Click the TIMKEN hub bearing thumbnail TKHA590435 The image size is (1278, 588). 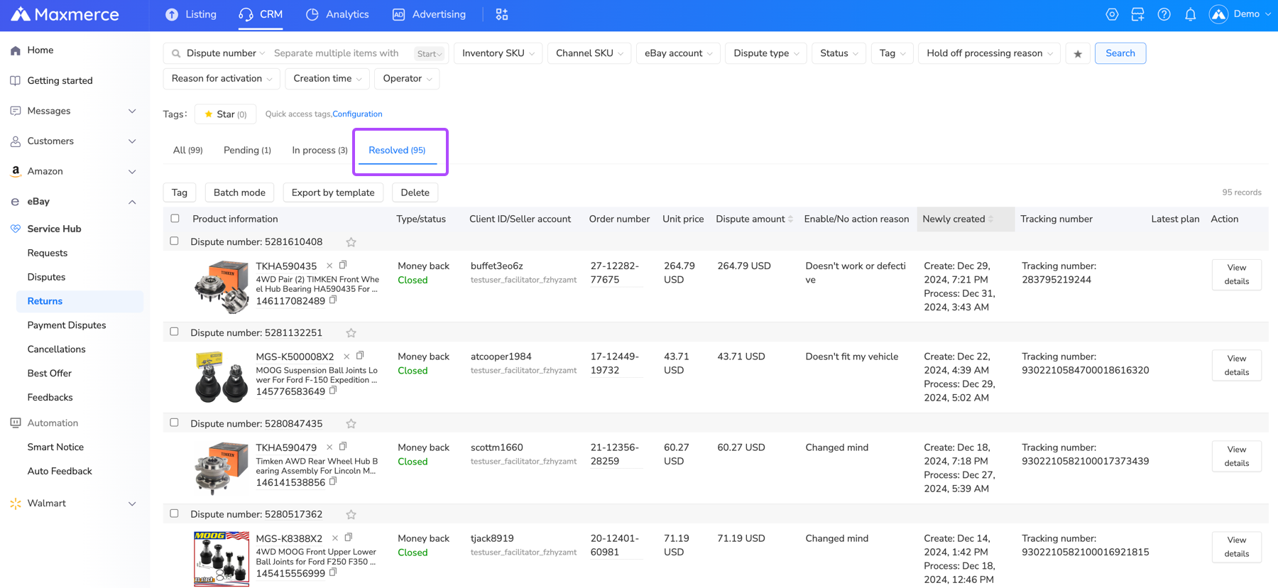click(x=222, y=285)
